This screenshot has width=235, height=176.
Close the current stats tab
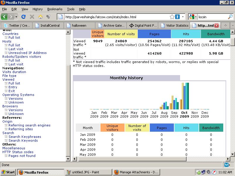point(216,26)
